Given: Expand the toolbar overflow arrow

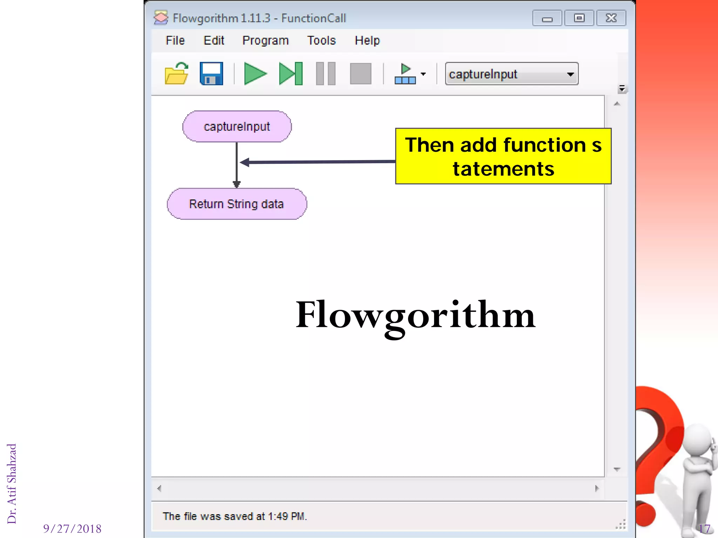Looking at the screenshot, I should [x=622, y=88].
